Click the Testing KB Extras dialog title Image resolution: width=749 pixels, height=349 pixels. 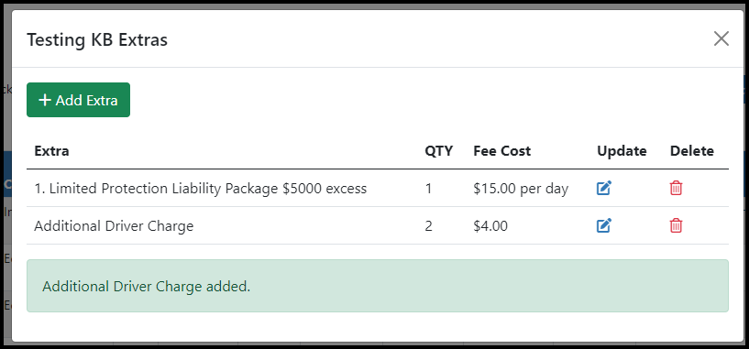pyautogui.click(x=97, y=40)
